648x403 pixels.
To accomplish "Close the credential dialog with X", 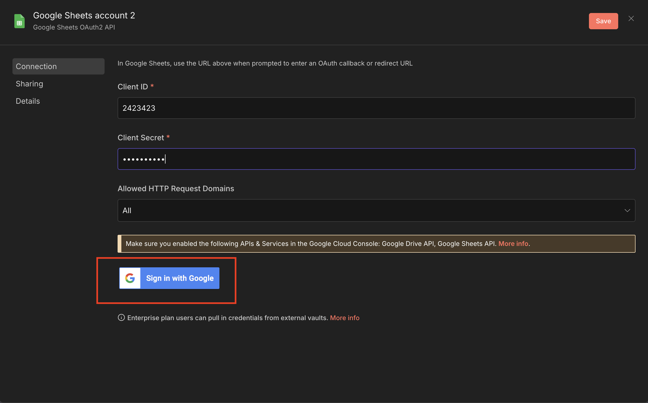I will (631, 18).
